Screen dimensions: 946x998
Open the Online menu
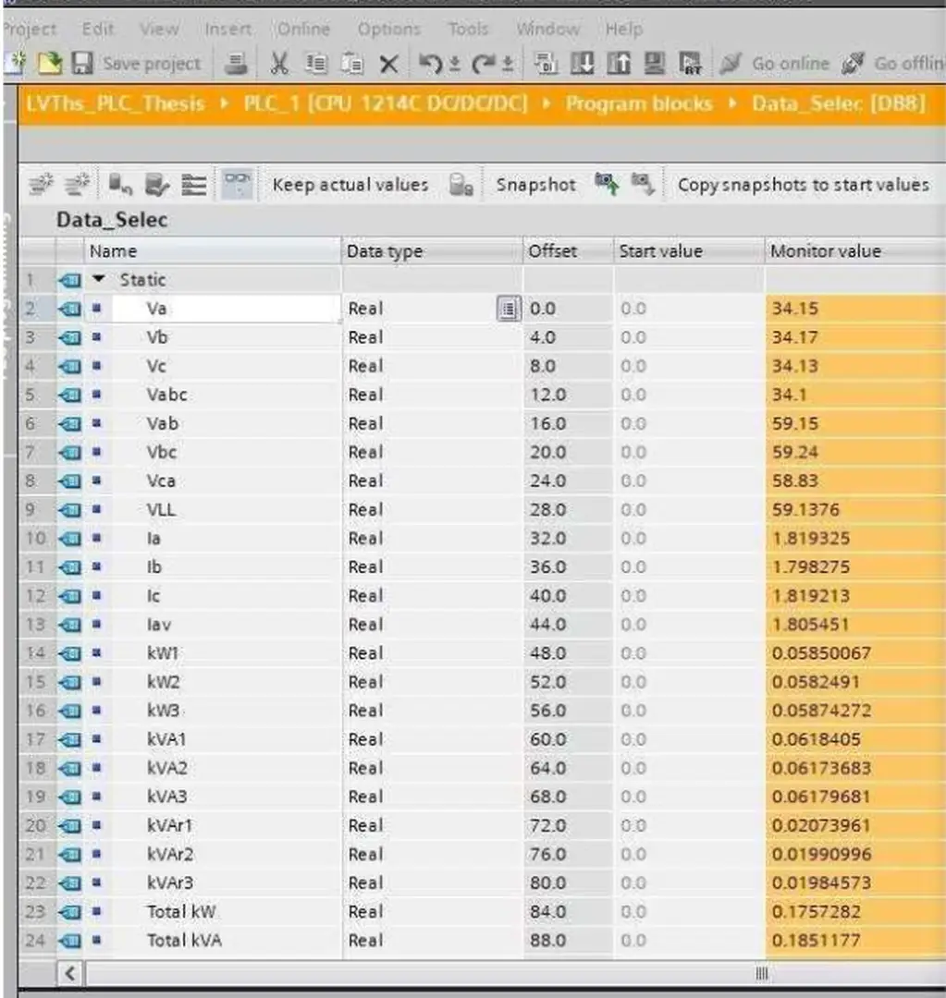(x=304, y=30)
